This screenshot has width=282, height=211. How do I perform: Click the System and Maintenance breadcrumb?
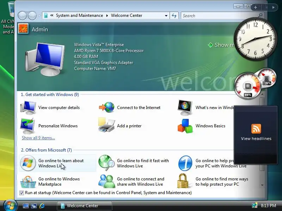(80, 15)
